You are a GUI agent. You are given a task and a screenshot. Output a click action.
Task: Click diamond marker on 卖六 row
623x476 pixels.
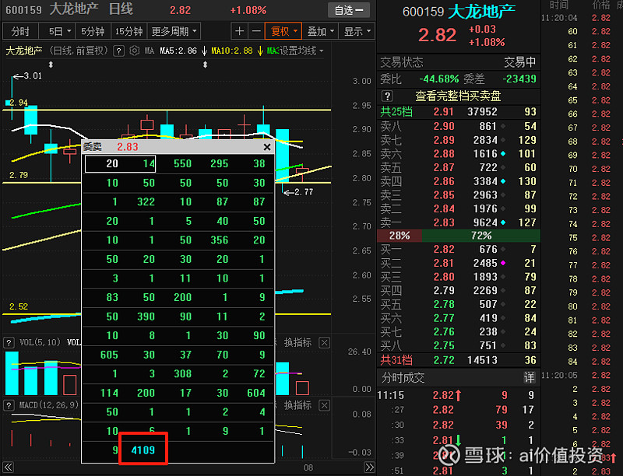[x=503, y=154]
